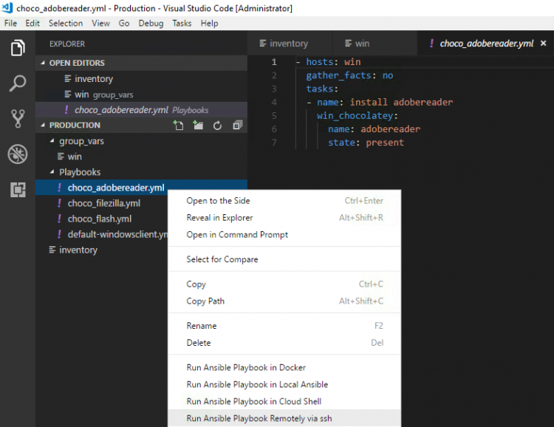Screen dimensions: 554x427
Task: Click the EXPLORER panel title
Action: click(x=67, y=44)
